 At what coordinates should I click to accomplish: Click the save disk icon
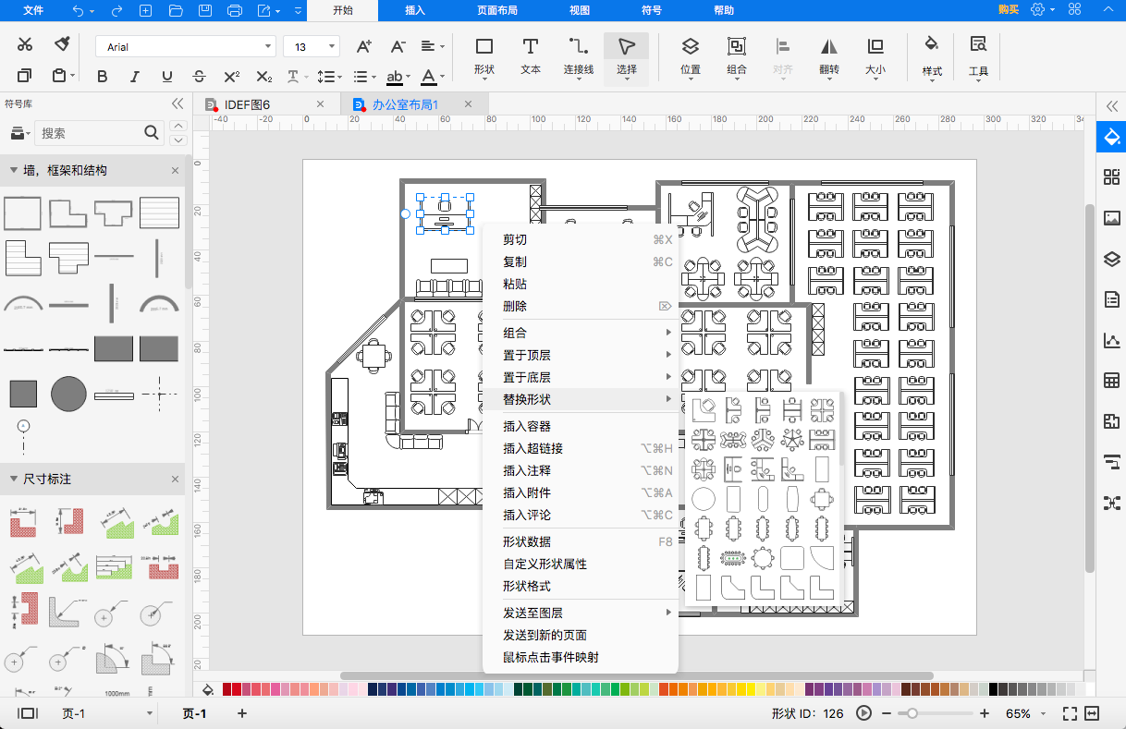(205, 11)
